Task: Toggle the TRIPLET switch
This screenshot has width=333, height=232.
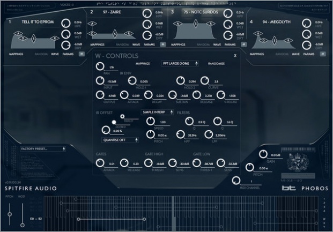Action: pyautogui.click(x=122, y=116)
